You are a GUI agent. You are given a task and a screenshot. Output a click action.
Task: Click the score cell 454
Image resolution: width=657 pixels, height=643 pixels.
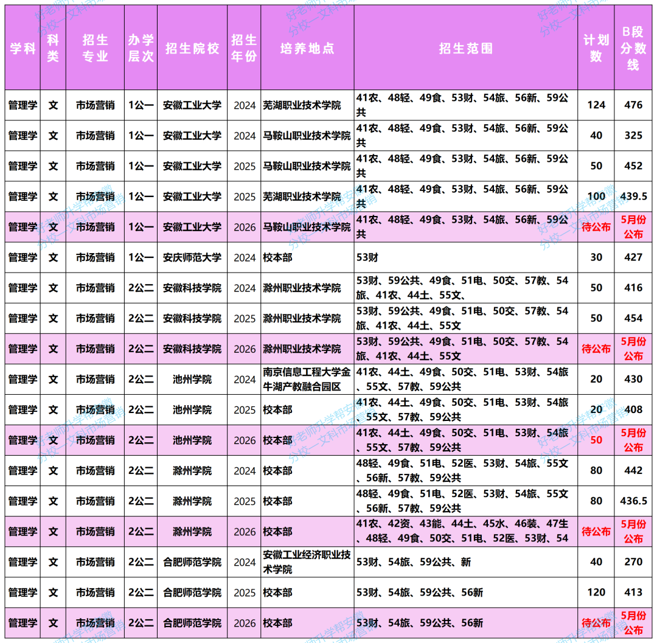pyautogui.click(x=633, y=318)
